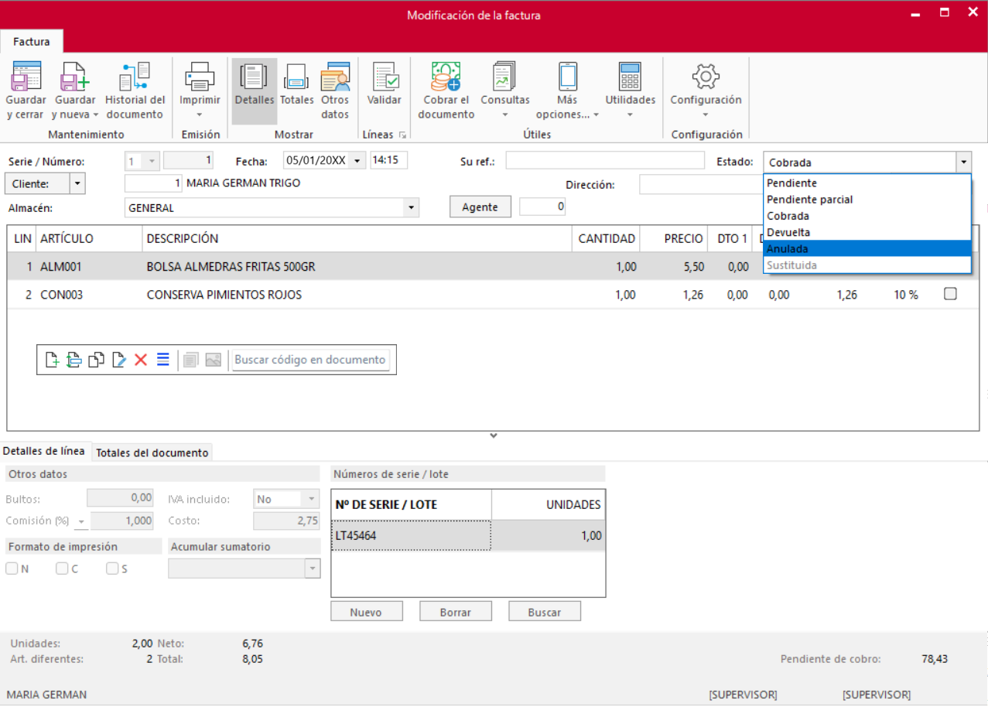Collapse grid with chevron below table

coord(494,436)
